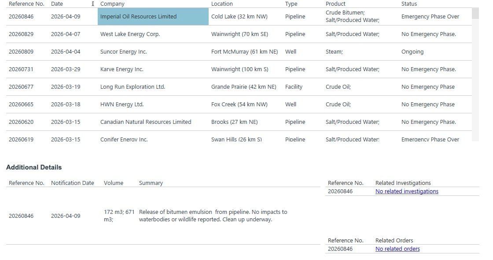Sort the table by Status column header
The image size is (493, 260).
(409, 4)
